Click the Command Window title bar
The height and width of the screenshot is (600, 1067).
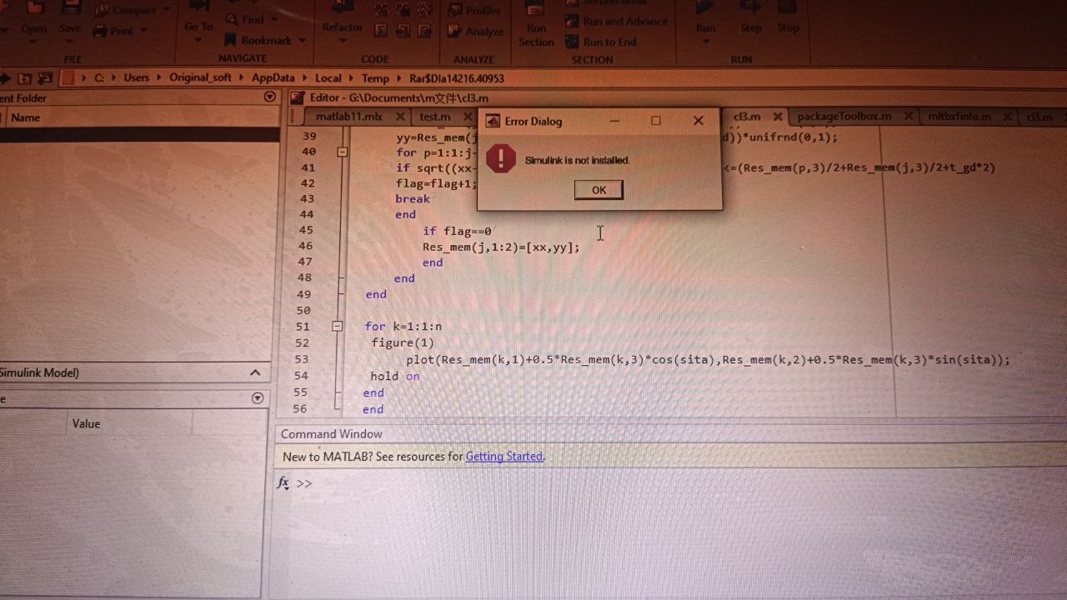[670, 433]
